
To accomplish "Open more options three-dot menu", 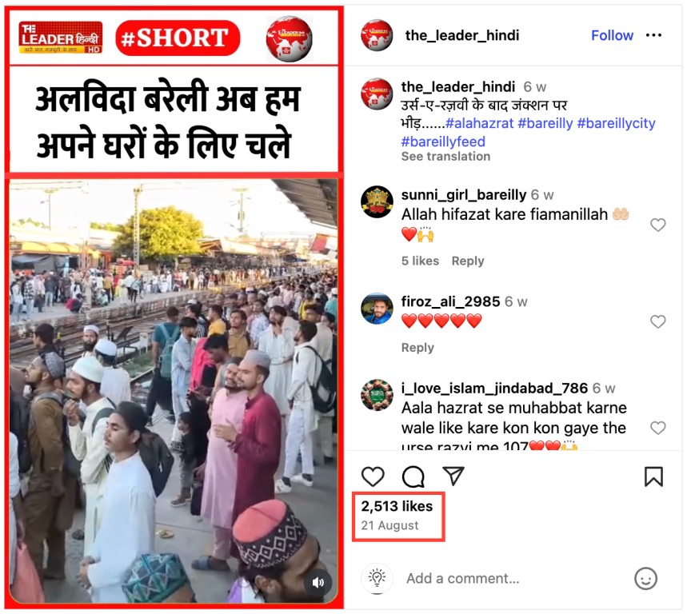I will pos(653,35).
